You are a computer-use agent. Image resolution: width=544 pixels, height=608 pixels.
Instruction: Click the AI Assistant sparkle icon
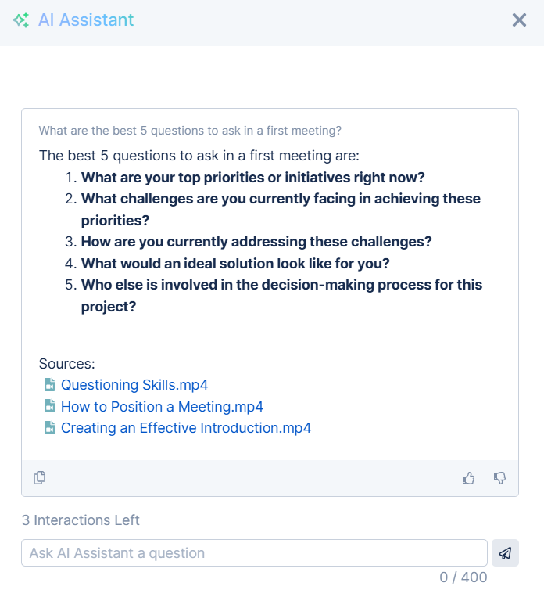coord(21,20)
